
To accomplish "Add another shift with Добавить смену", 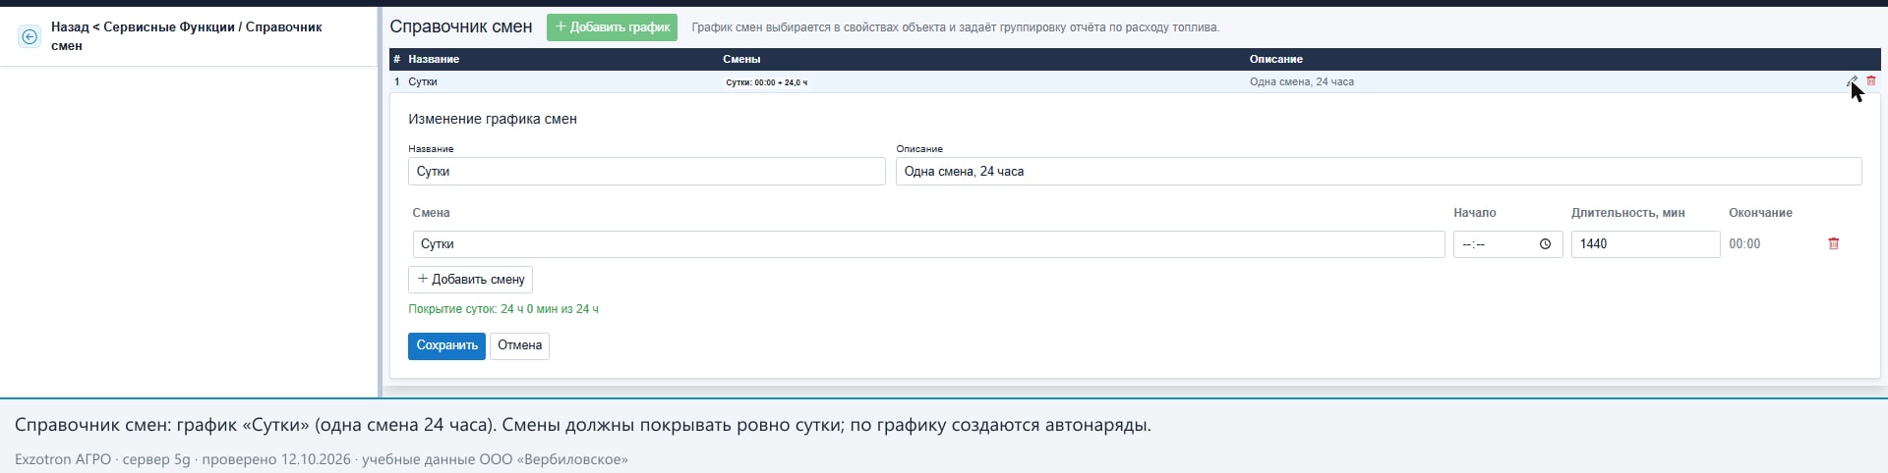I will pyautogui.click(x=470, y=279).
